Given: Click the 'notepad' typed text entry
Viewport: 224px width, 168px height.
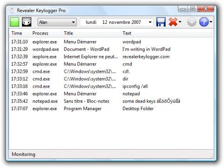Looking at the screenshot, I should [x=131, y=94].
